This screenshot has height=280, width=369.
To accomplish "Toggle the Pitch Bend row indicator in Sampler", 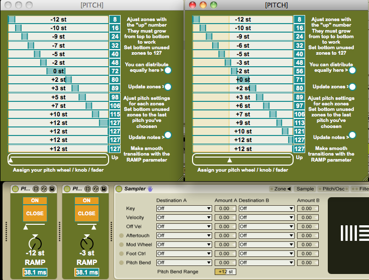I will coord(121,263).
